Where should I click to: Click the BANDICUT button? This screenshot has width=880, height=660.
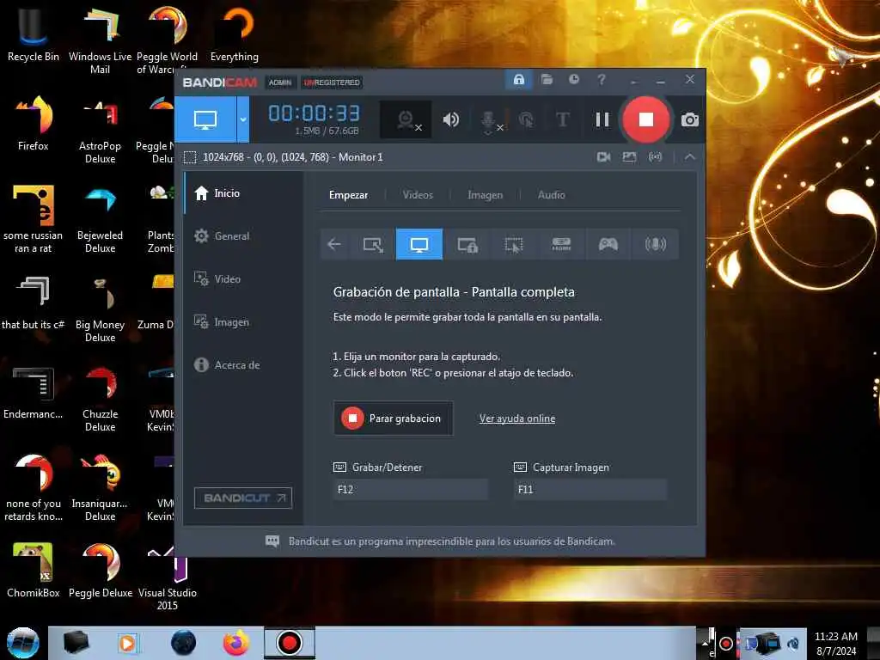pos(243,498)
